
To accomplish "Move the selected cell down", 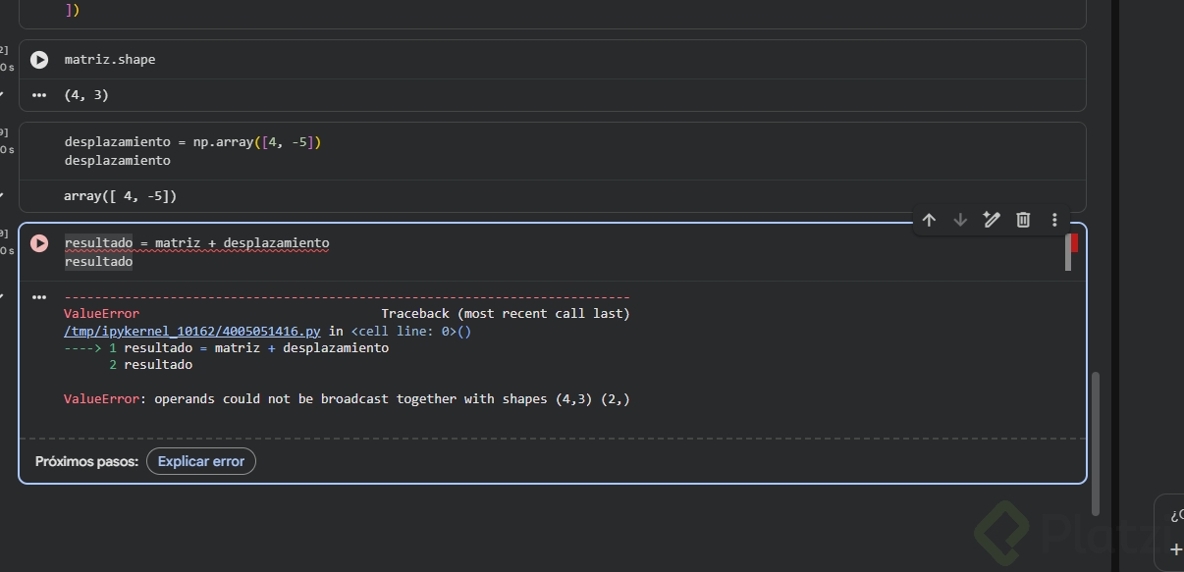I will pos(960,220).
